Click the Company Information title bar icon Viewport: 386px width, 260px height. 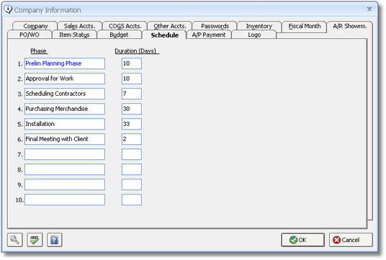(x=8, y=9)
